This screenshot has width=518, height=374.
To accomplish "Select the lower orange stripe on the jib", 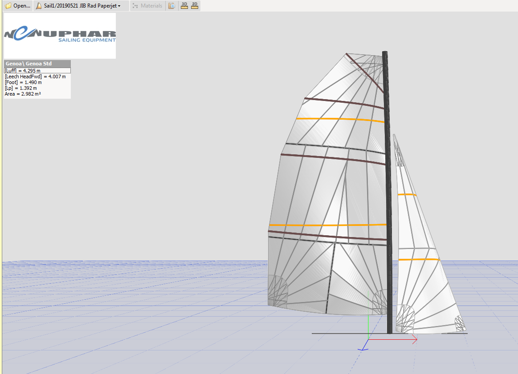I will 419,259.
